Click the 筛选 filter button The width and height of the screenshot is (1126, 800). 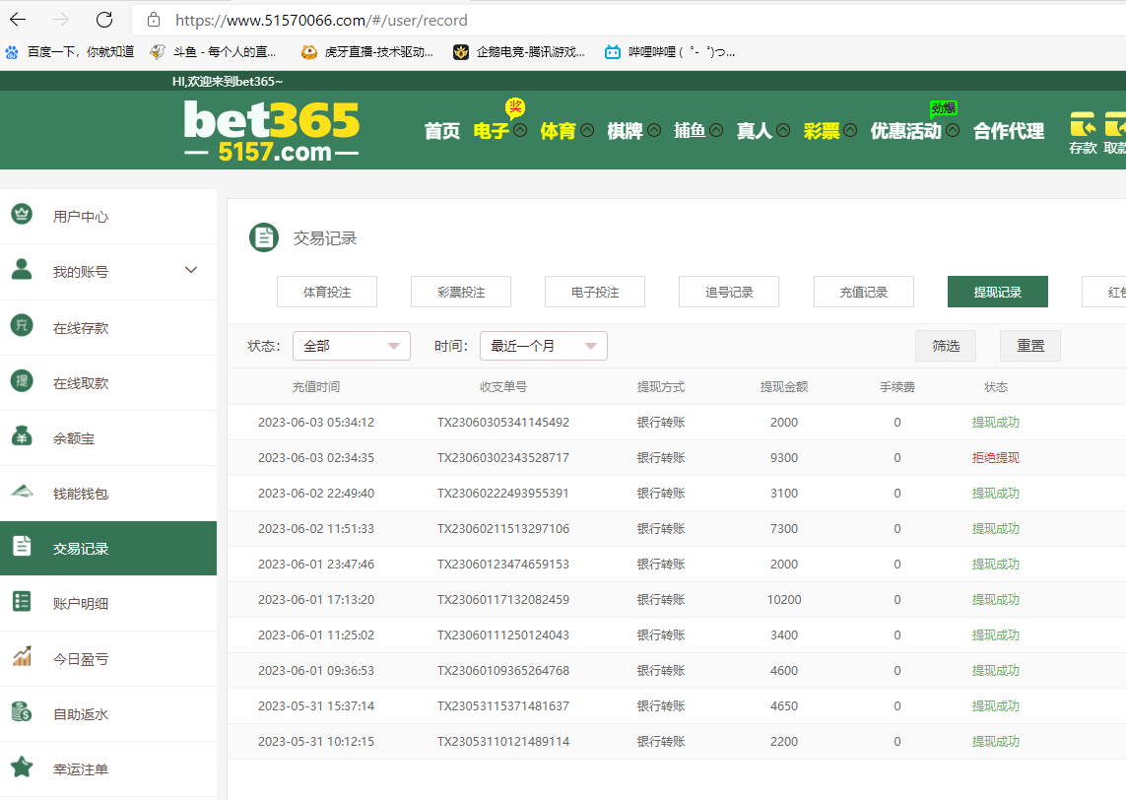pyautogui.click(x=946, y=346)
